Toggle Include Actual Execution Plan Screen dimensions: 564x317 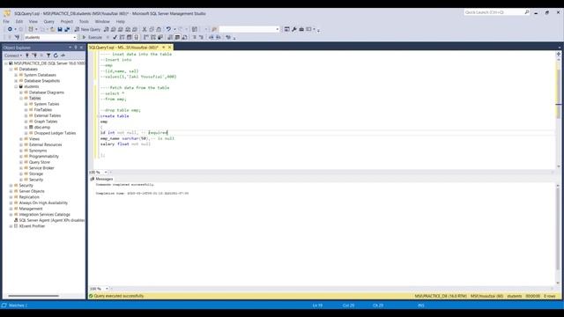click(146, 37)
